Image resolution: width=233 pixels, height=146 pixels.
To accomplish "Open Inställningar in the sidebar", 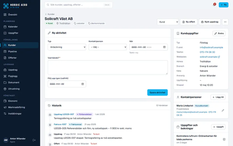I will 19,113.
